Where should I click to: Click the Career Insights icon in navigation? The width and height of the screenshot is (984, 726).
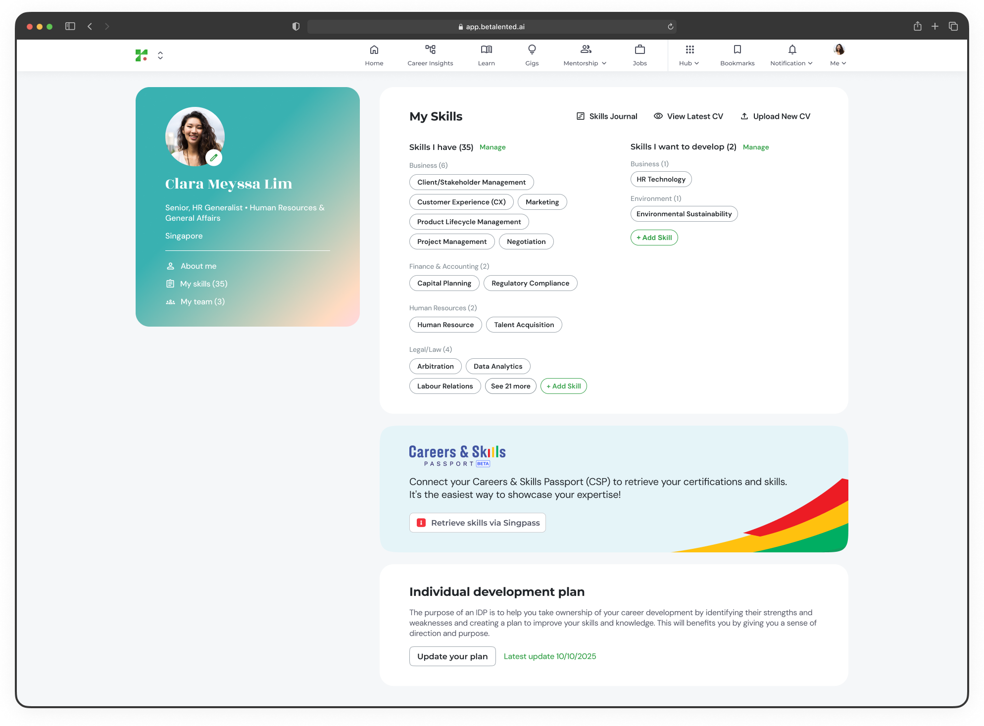click(x=430, y=49)
